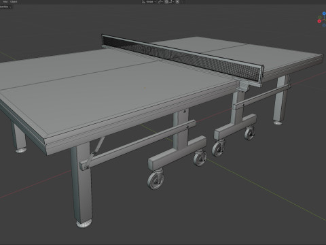Click the blue Z axis gizmo circle
326x245 pixels.
coord(324,14)
